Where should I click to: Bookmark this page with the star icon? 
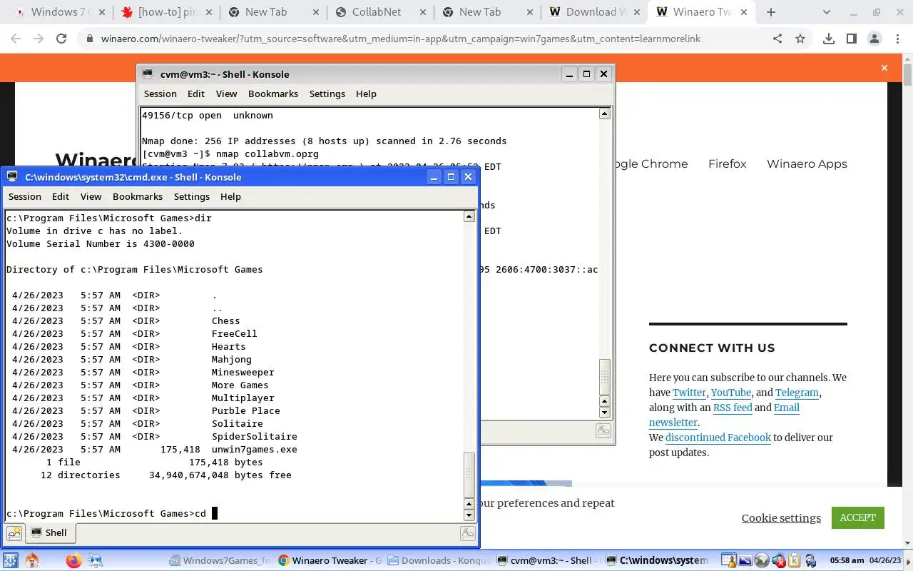800,39
